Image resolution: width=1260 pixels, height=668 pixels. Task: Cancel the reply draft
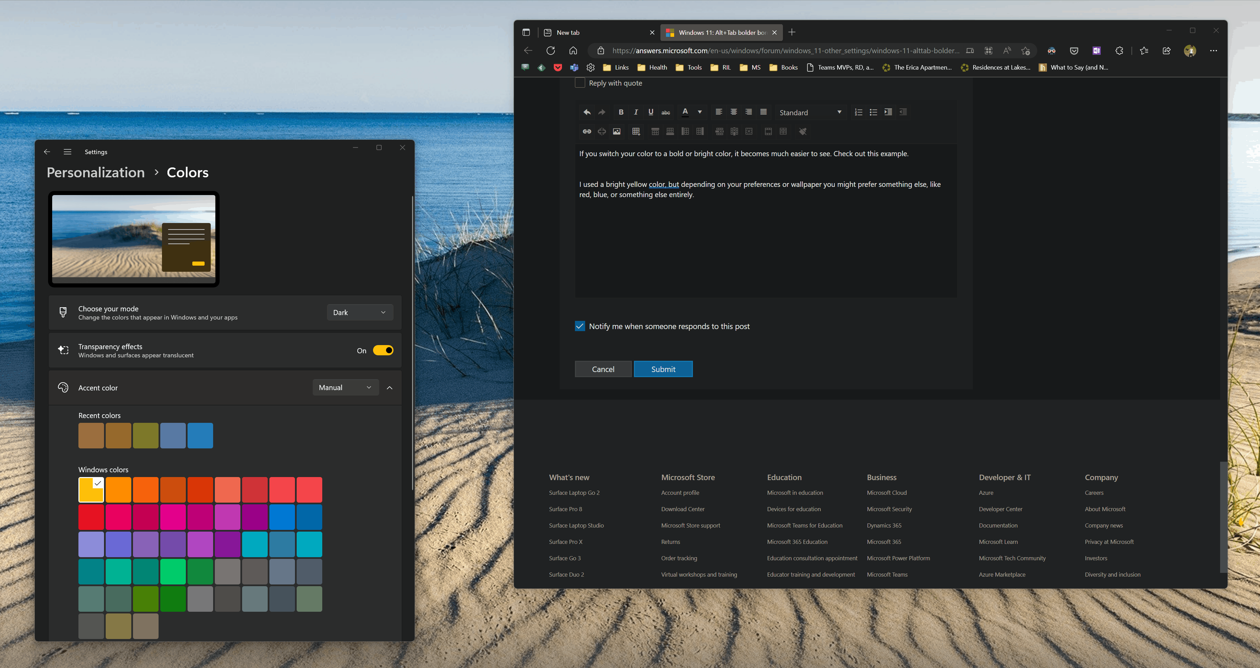tap(603, 369)
